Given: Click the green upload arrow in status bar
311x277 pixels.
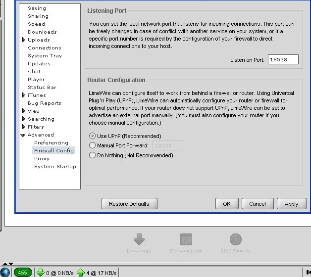Looking at the screenshot, I should pyautogui.click(x=81, y=273).
